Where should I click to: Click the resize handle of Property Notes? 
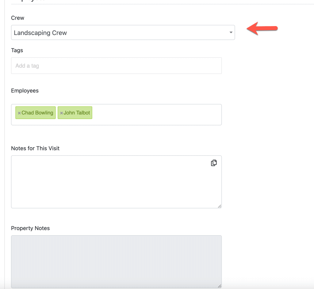(x=220, y=286)
